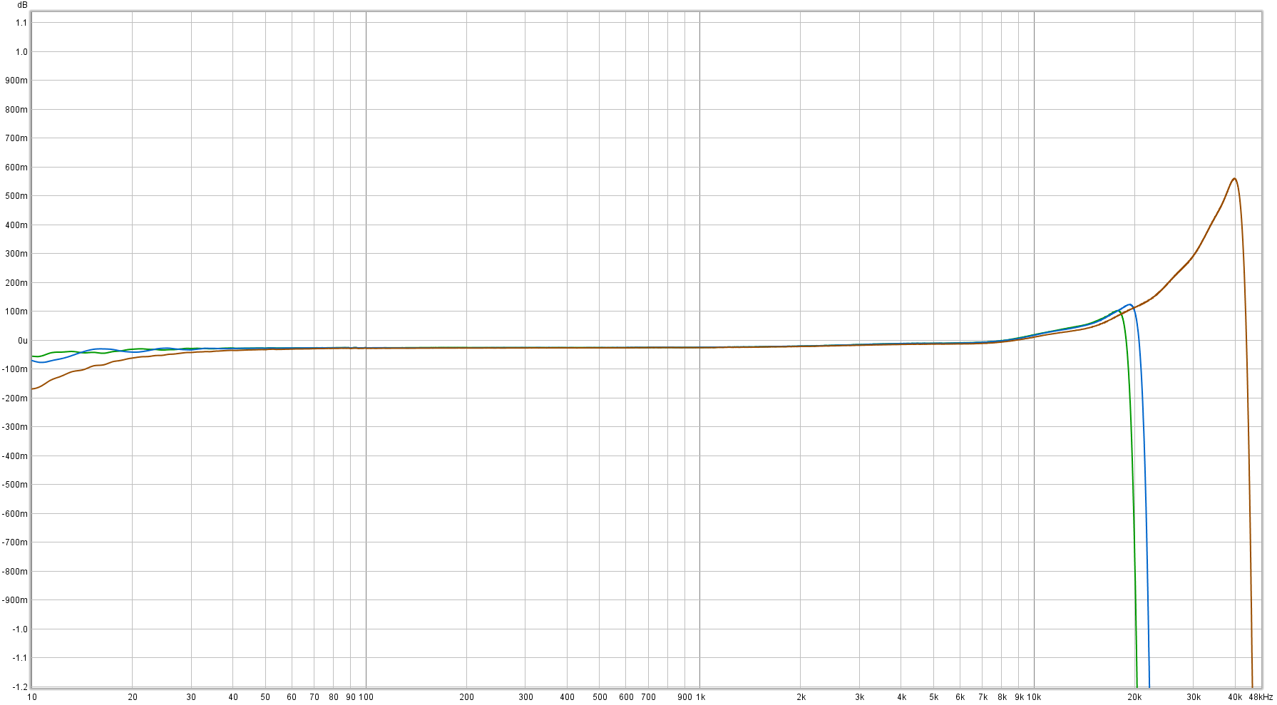Click the 500 Hz frequency axis label
The width and height of the screenshot is (1277, 705).
[600, 697]
